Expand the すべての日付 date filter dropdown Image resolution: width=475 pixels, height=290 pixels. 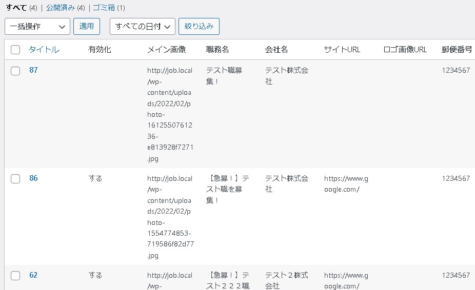(142, 26)
